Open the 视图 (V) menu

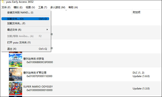(30, 8)
